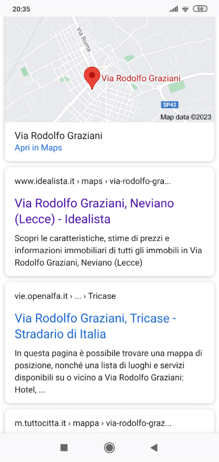This screenshot has width=219, height=462.
Task: Tap the Idealista result description snippet
Action: click(110, 250)
